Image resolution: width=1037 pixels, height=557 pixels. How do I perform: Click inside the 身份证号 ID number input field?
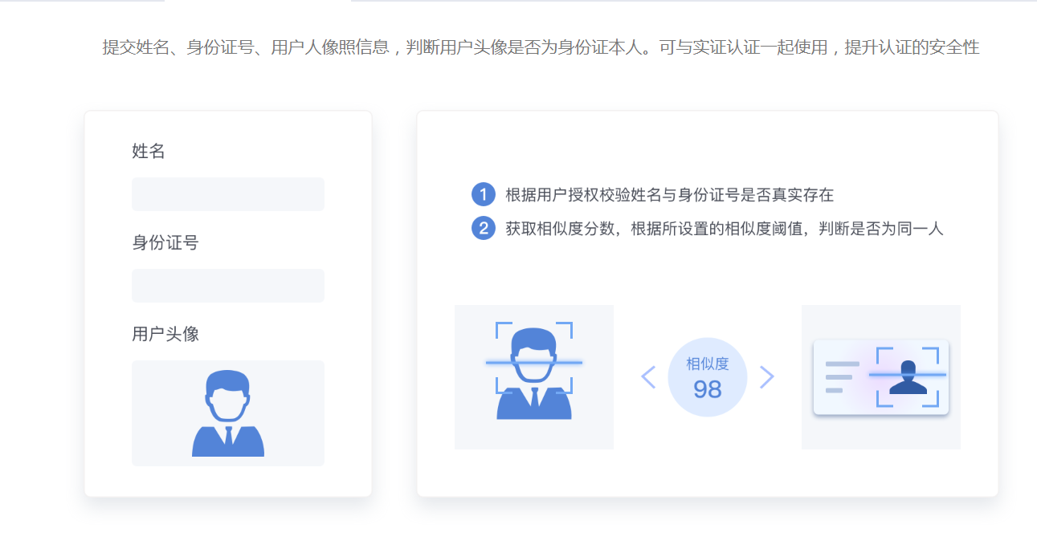coord(227,285)
